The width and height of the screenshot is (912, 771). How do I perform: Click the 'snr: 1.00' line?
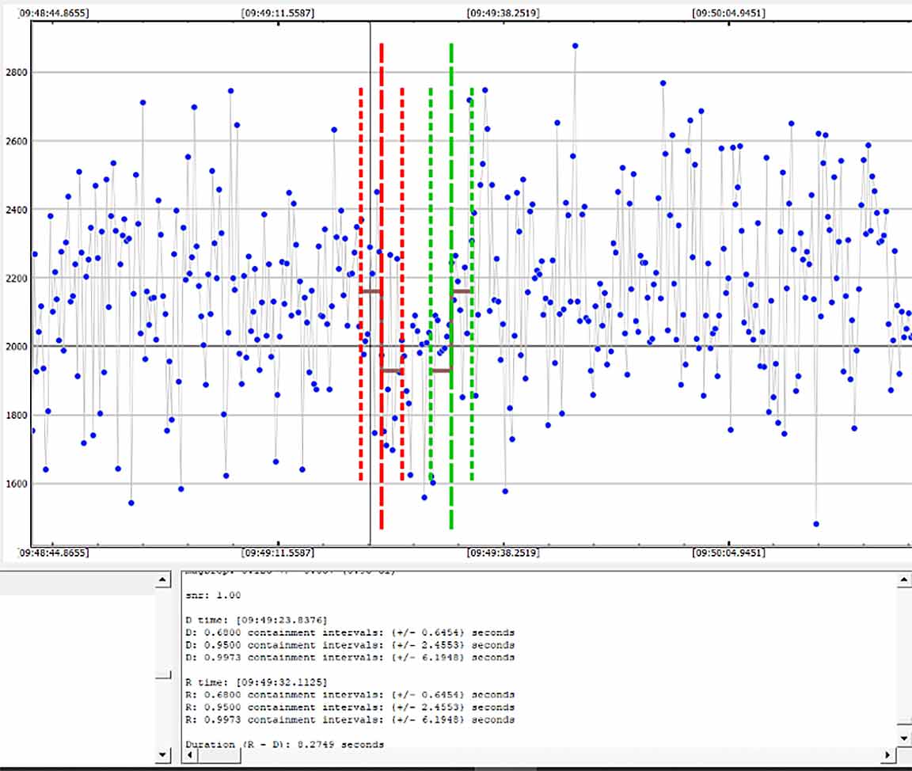[x=213, y=595]
